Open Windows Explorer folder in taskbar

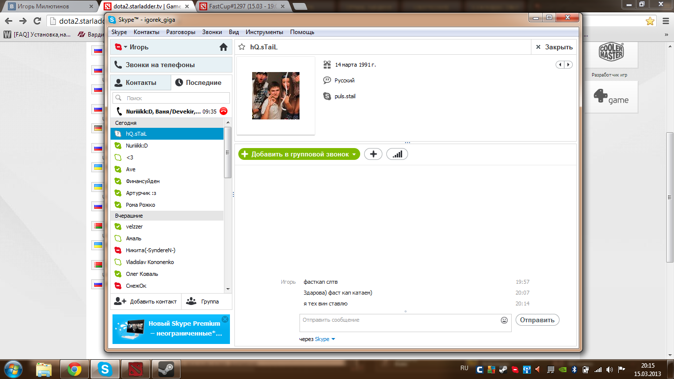(x=44, y=369)
